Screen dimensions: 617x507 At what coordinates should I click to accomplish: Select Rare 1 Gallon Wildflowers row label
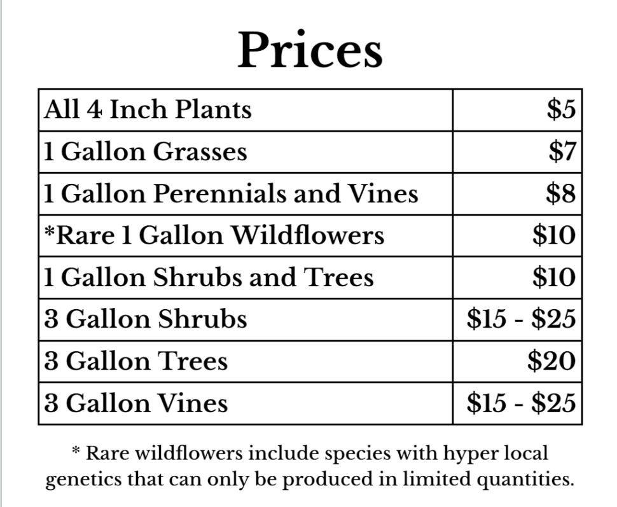point(214,235)
